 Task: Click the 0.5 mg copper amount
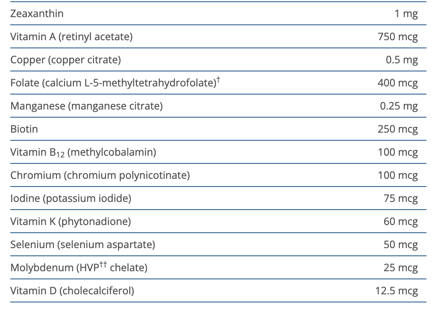tap(401, 60)
